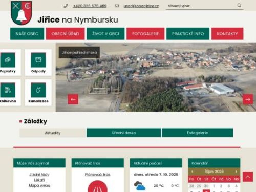256x192 pixels.
Task: Click the 'Může Vás zajímat' panel header
Action: click(x=39, y=163)
